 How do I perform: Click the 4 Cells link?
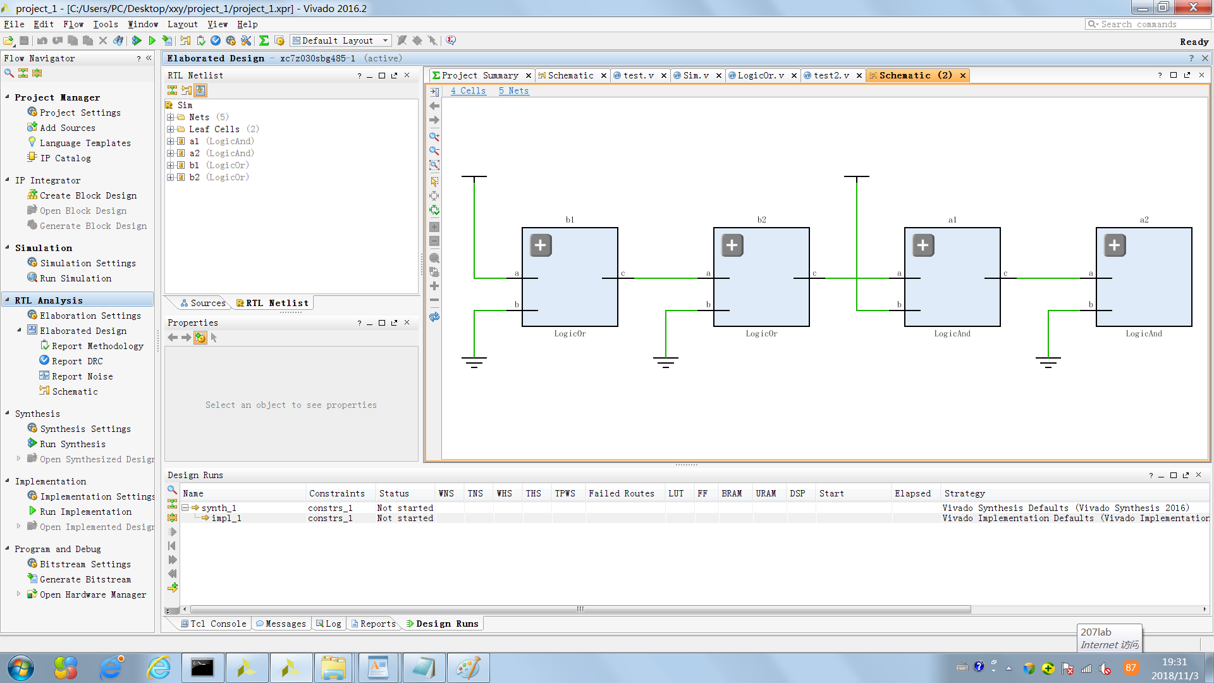[x=468, y=90]
